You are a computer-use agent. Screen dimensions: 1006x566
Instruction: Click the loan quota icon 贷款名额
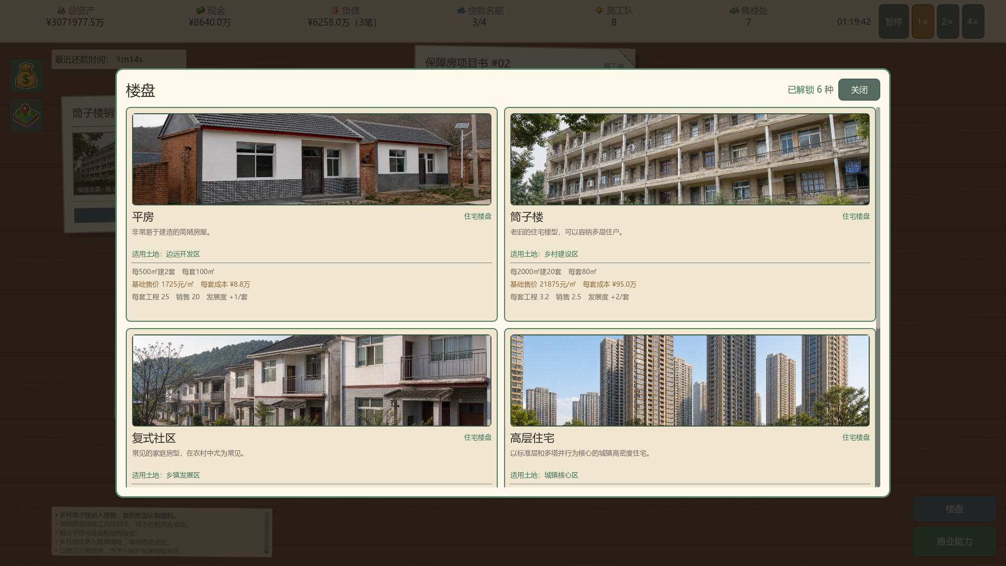(x=461, y=10)
